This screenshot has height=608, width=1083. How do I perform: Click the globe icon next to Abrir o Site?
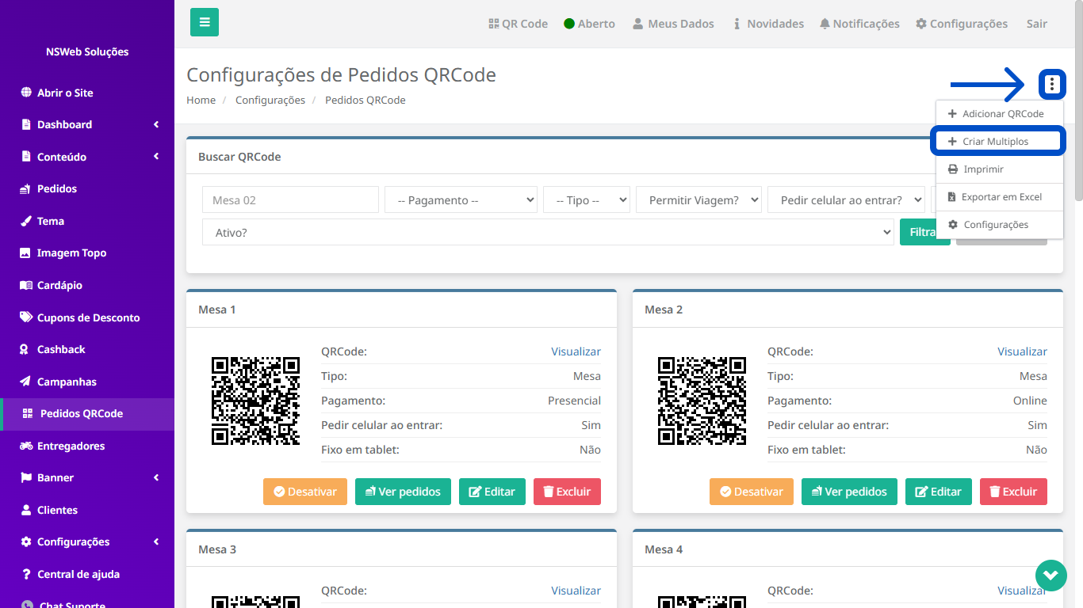pyautogui.click(x=26, y=93)
